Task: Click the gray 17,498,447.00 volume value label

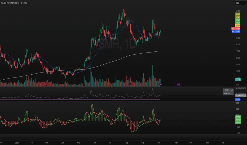Action: point(241,96)
